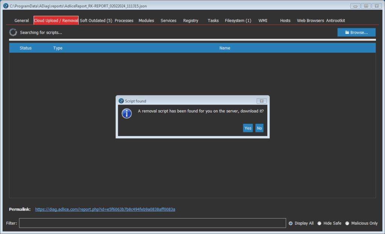Enable the Malicious Only filter option
385x234 pixels.
(x=347, y=223)
